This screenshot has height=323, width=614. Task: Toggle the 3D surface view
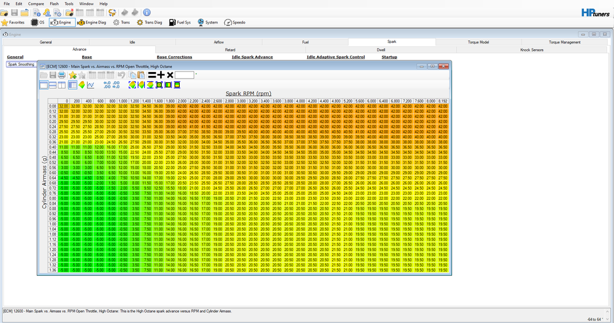tap(81, 85)
